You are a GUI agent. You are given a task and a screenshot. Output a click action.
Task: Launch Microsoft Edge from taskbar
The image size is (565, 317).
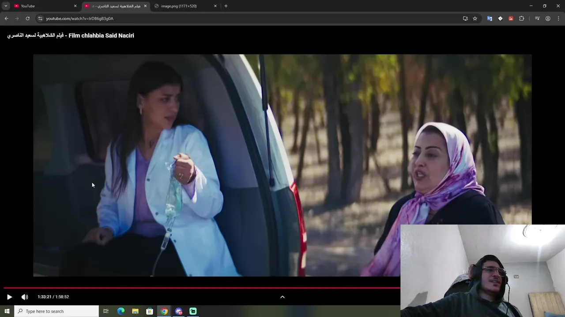[x=121, y=311]
